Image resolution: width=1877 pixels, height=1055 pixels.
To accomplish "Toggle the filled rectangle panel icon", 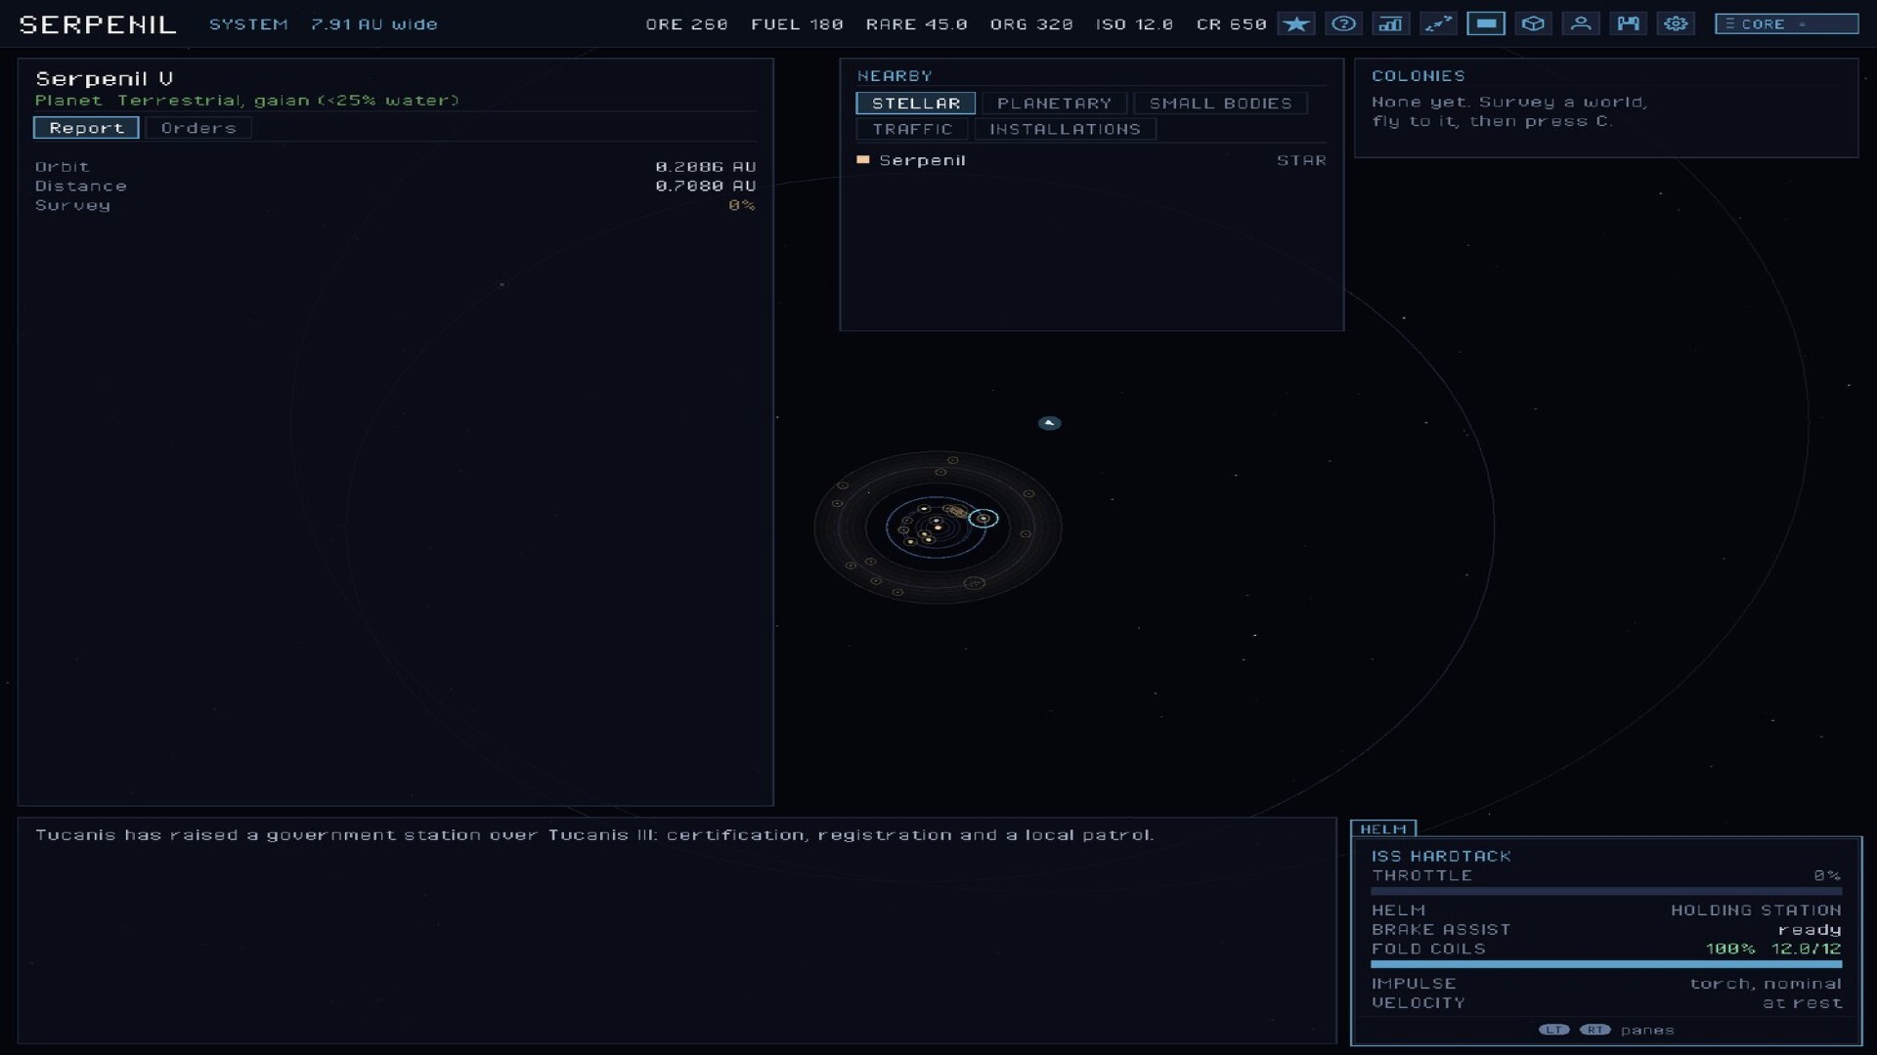I will point(1485,23).
